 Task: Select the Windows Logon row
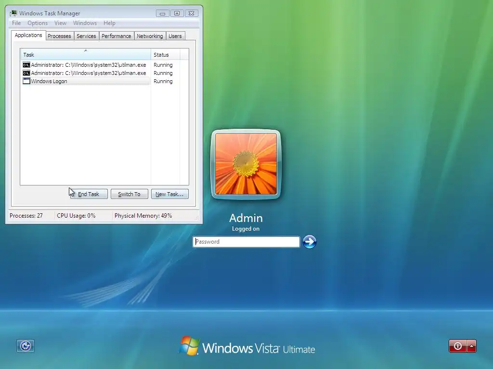click(x=86, y=81)
